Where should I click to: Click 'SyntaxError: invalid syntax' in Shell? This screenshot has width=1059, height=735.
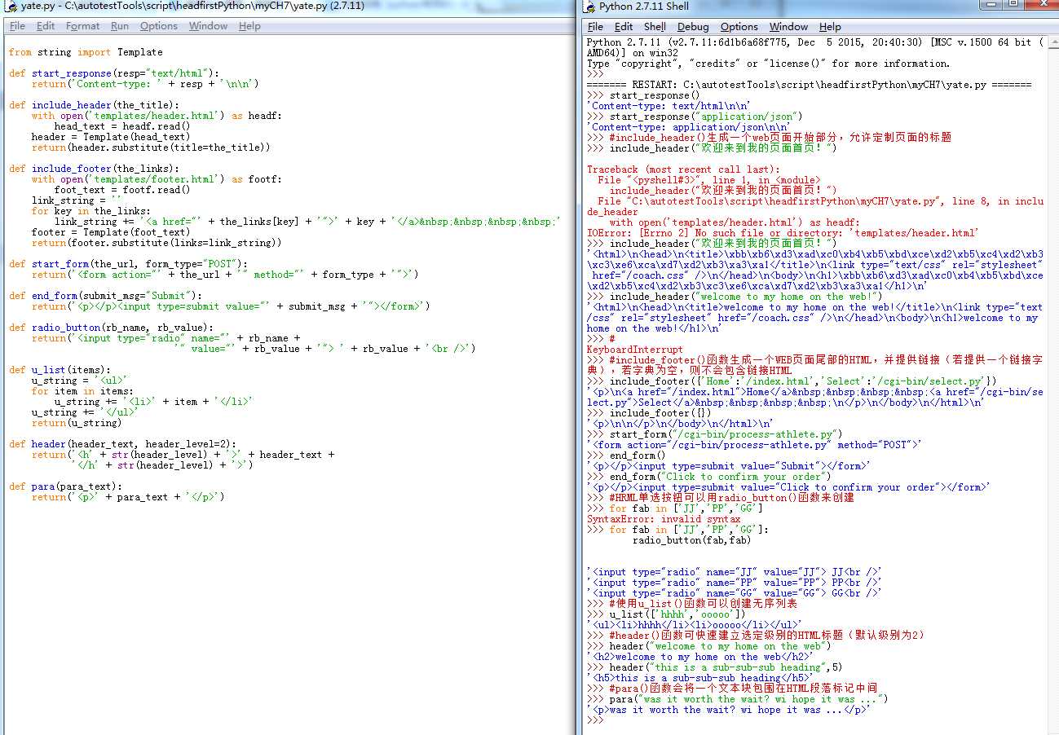[x=664, y=519]
